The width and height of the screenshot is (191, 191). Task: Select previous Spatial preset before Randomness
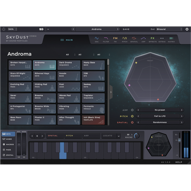(x=138, y=122)
